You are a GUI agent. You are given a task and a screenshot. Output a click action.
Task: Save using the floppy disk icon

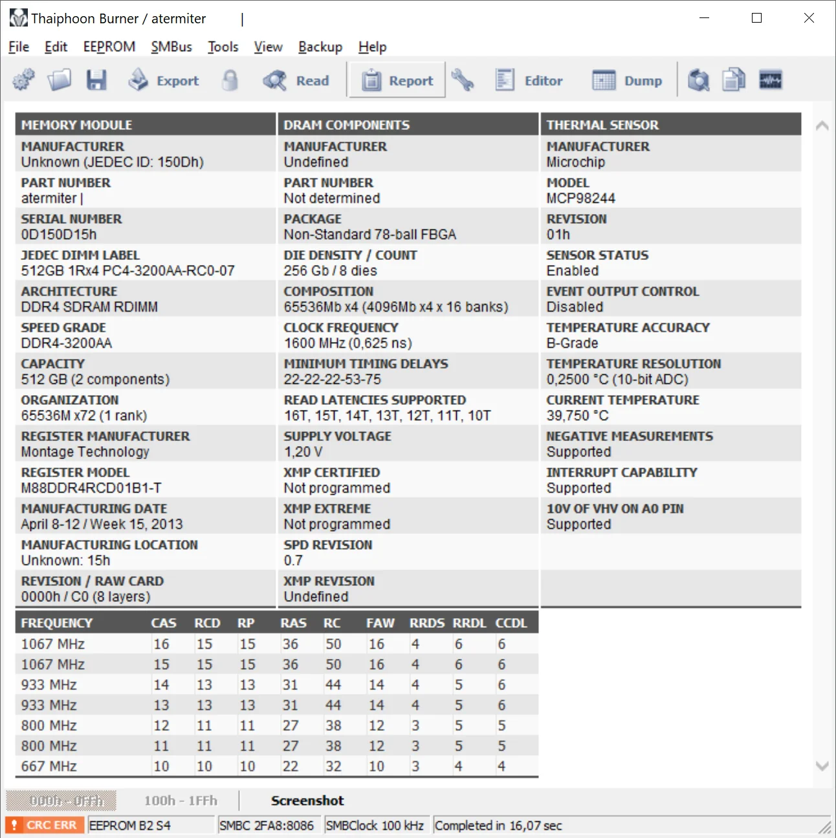pyautogui.click(x=96, y=80)
